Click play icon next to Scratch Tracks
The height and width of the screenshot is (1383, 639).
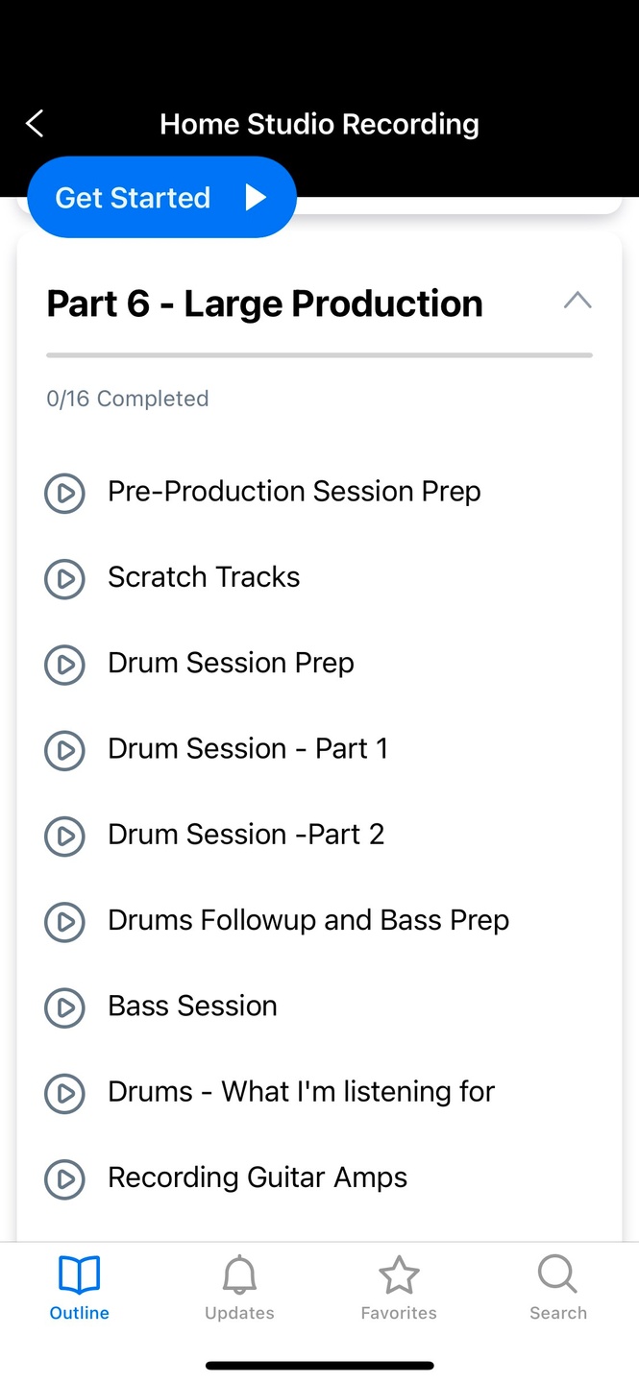pos(64,578)
